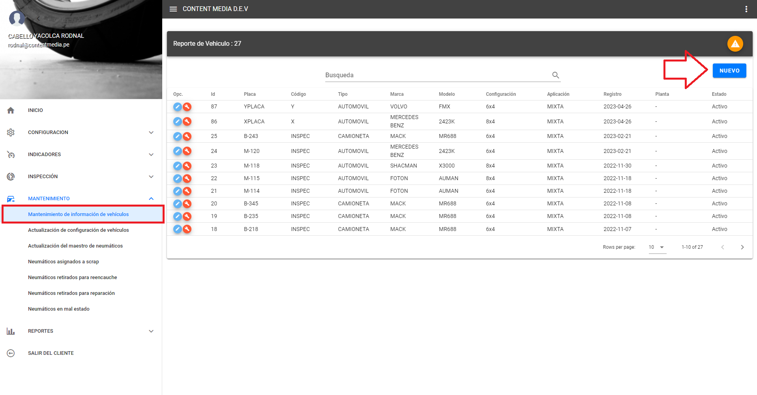This screenshot has width=757, height=395.
Task: Click the search magnifier icon
Action: point(555,75)
